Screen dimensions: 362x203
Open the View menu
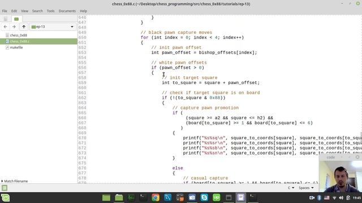(24, 11)
